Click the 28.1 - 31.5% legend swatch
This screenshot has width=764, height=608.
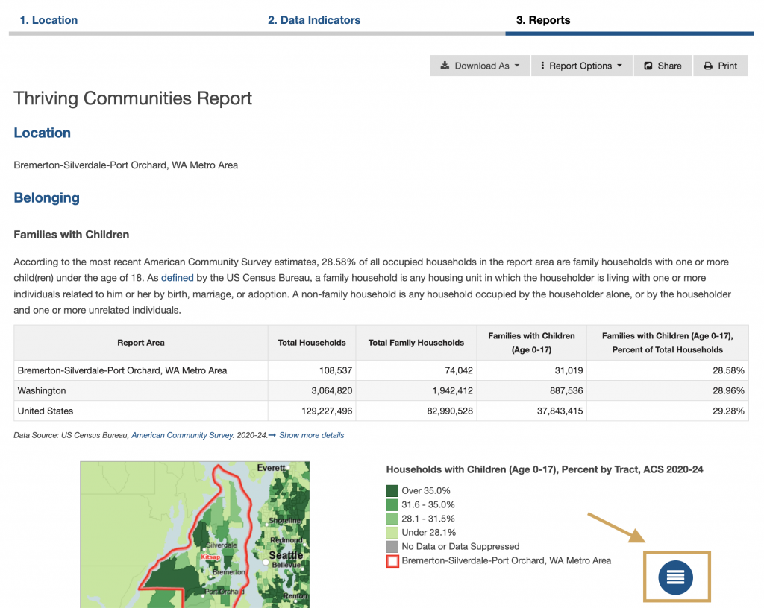392,519
